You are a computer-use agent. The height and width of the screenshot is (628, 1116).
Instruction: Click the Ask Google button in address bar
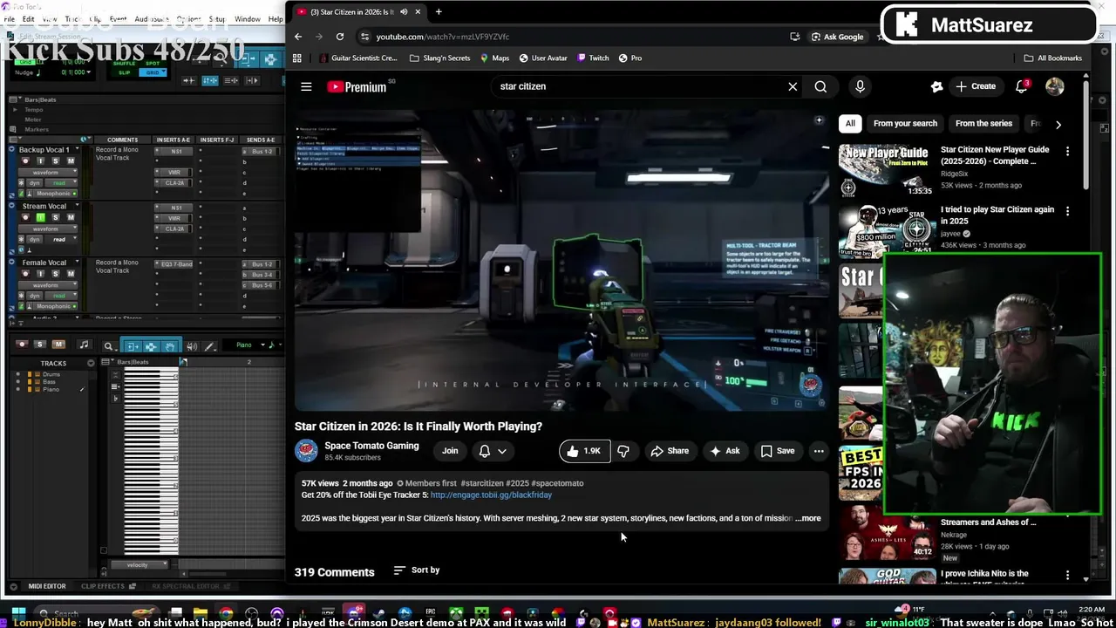point(838,37)
